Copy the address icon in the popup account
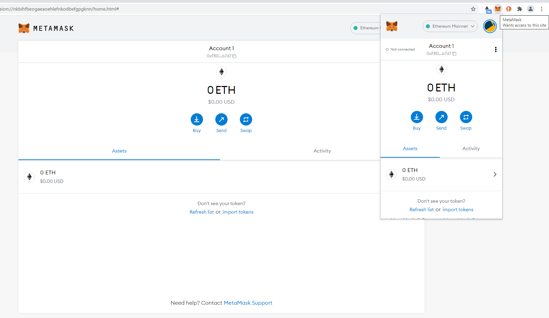This screenshot has width=549, height=318. click(454, 54)
